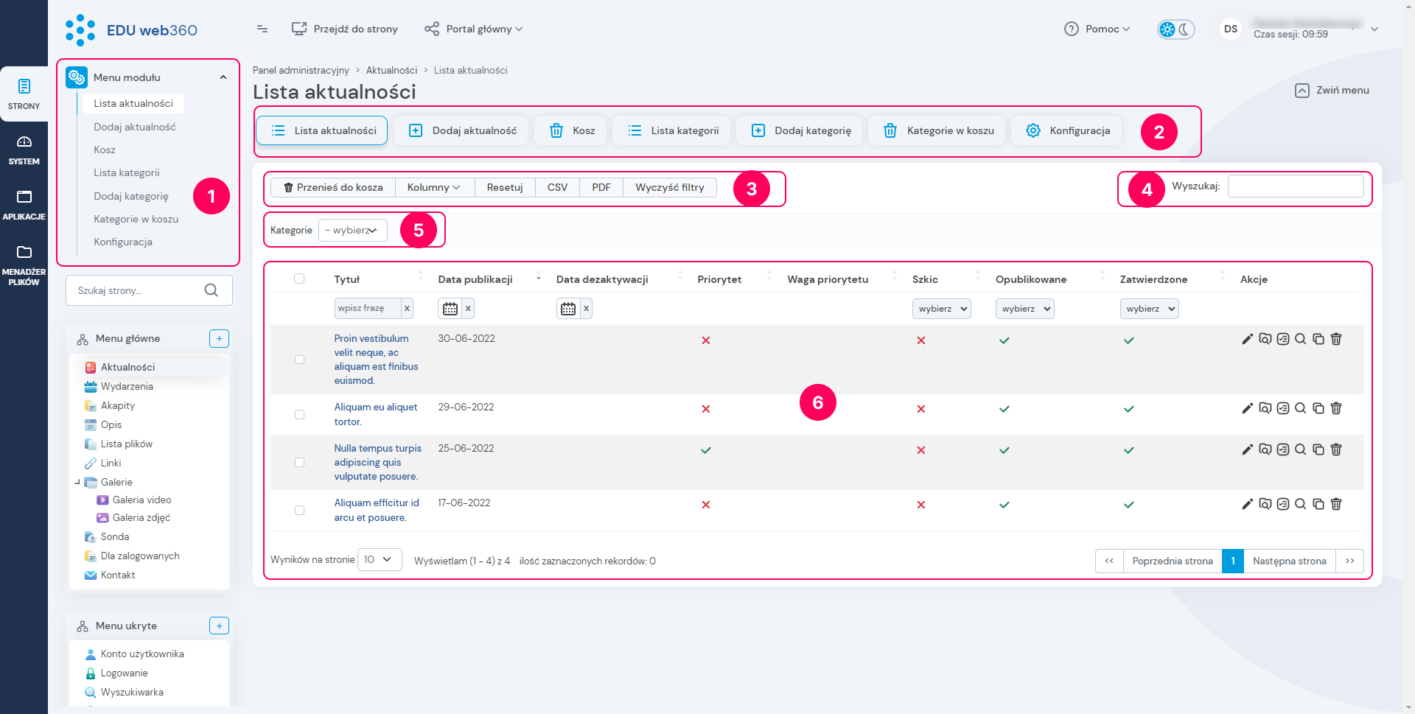Toggle the light/dark theme switch

(x=1175, y=29)
